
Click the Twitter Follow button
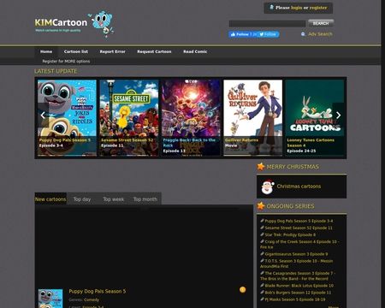click(268, 34)
